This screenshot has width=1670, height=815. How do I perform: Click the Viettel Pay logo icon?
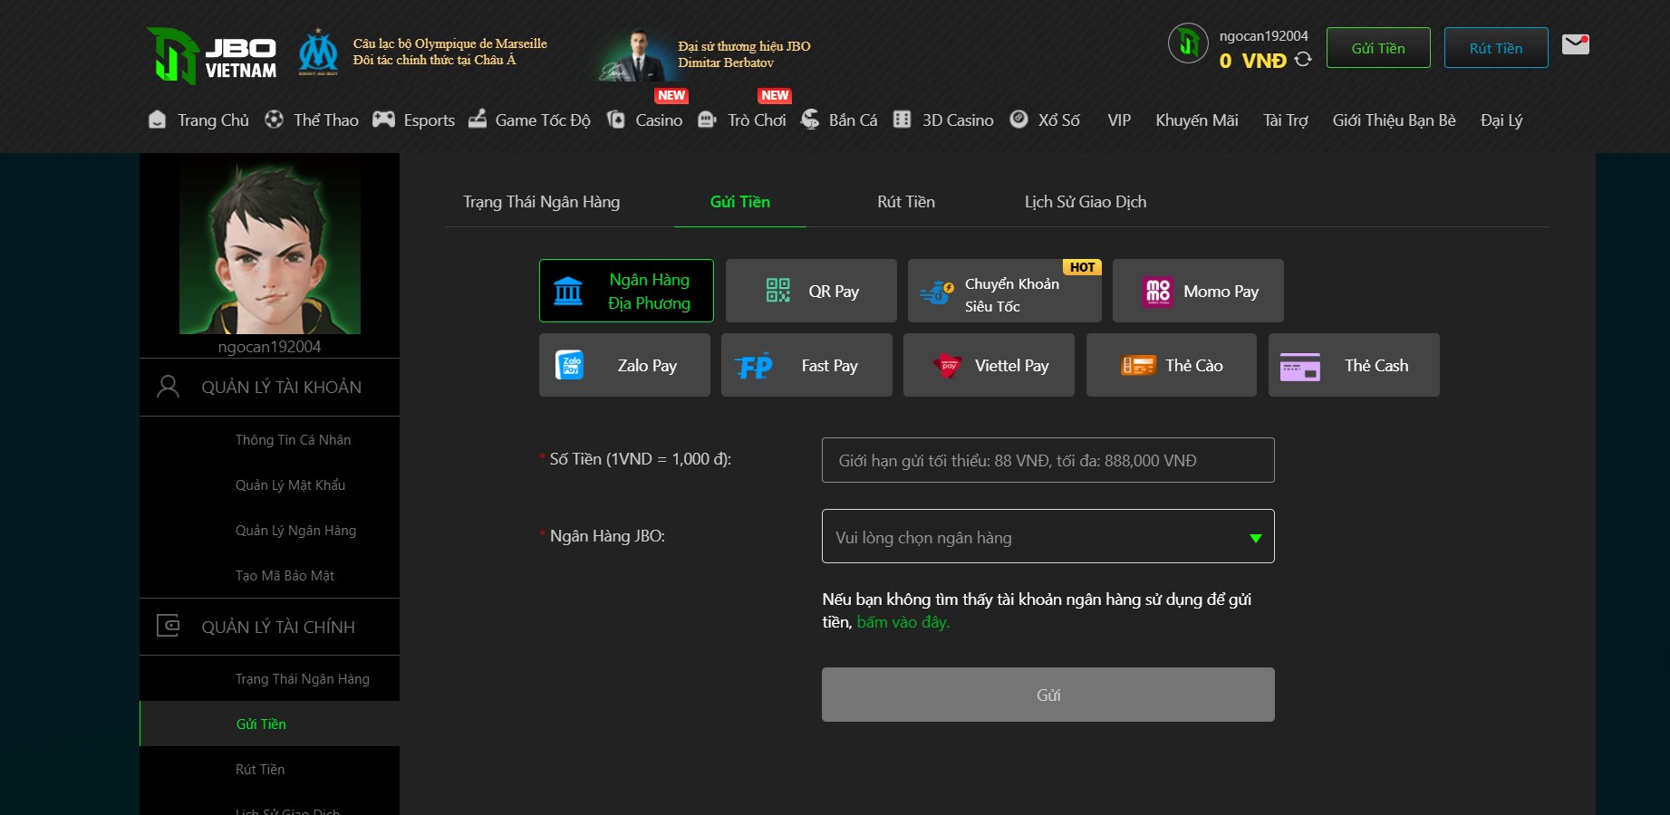[948, 366]
